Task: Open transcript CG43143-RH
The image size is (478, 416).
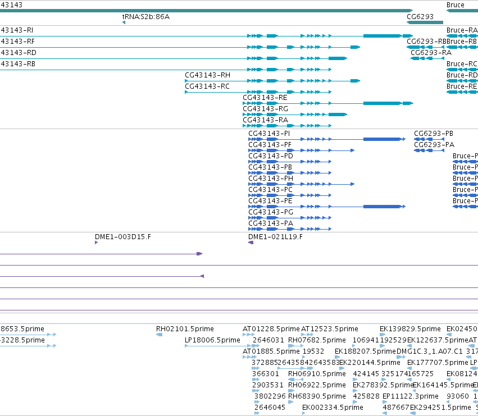Action: click(207, 75)
